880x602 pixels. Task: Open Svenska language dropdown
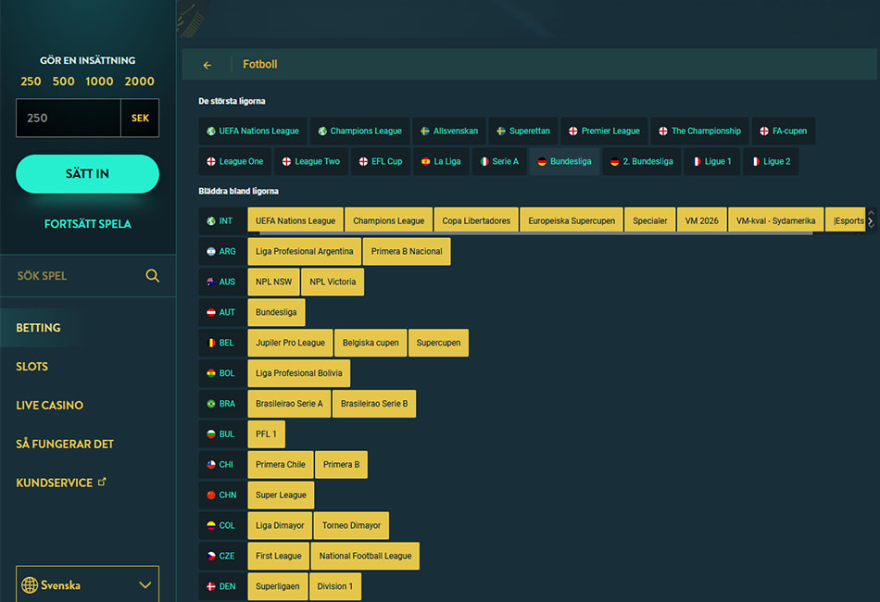tap(88, 584)
